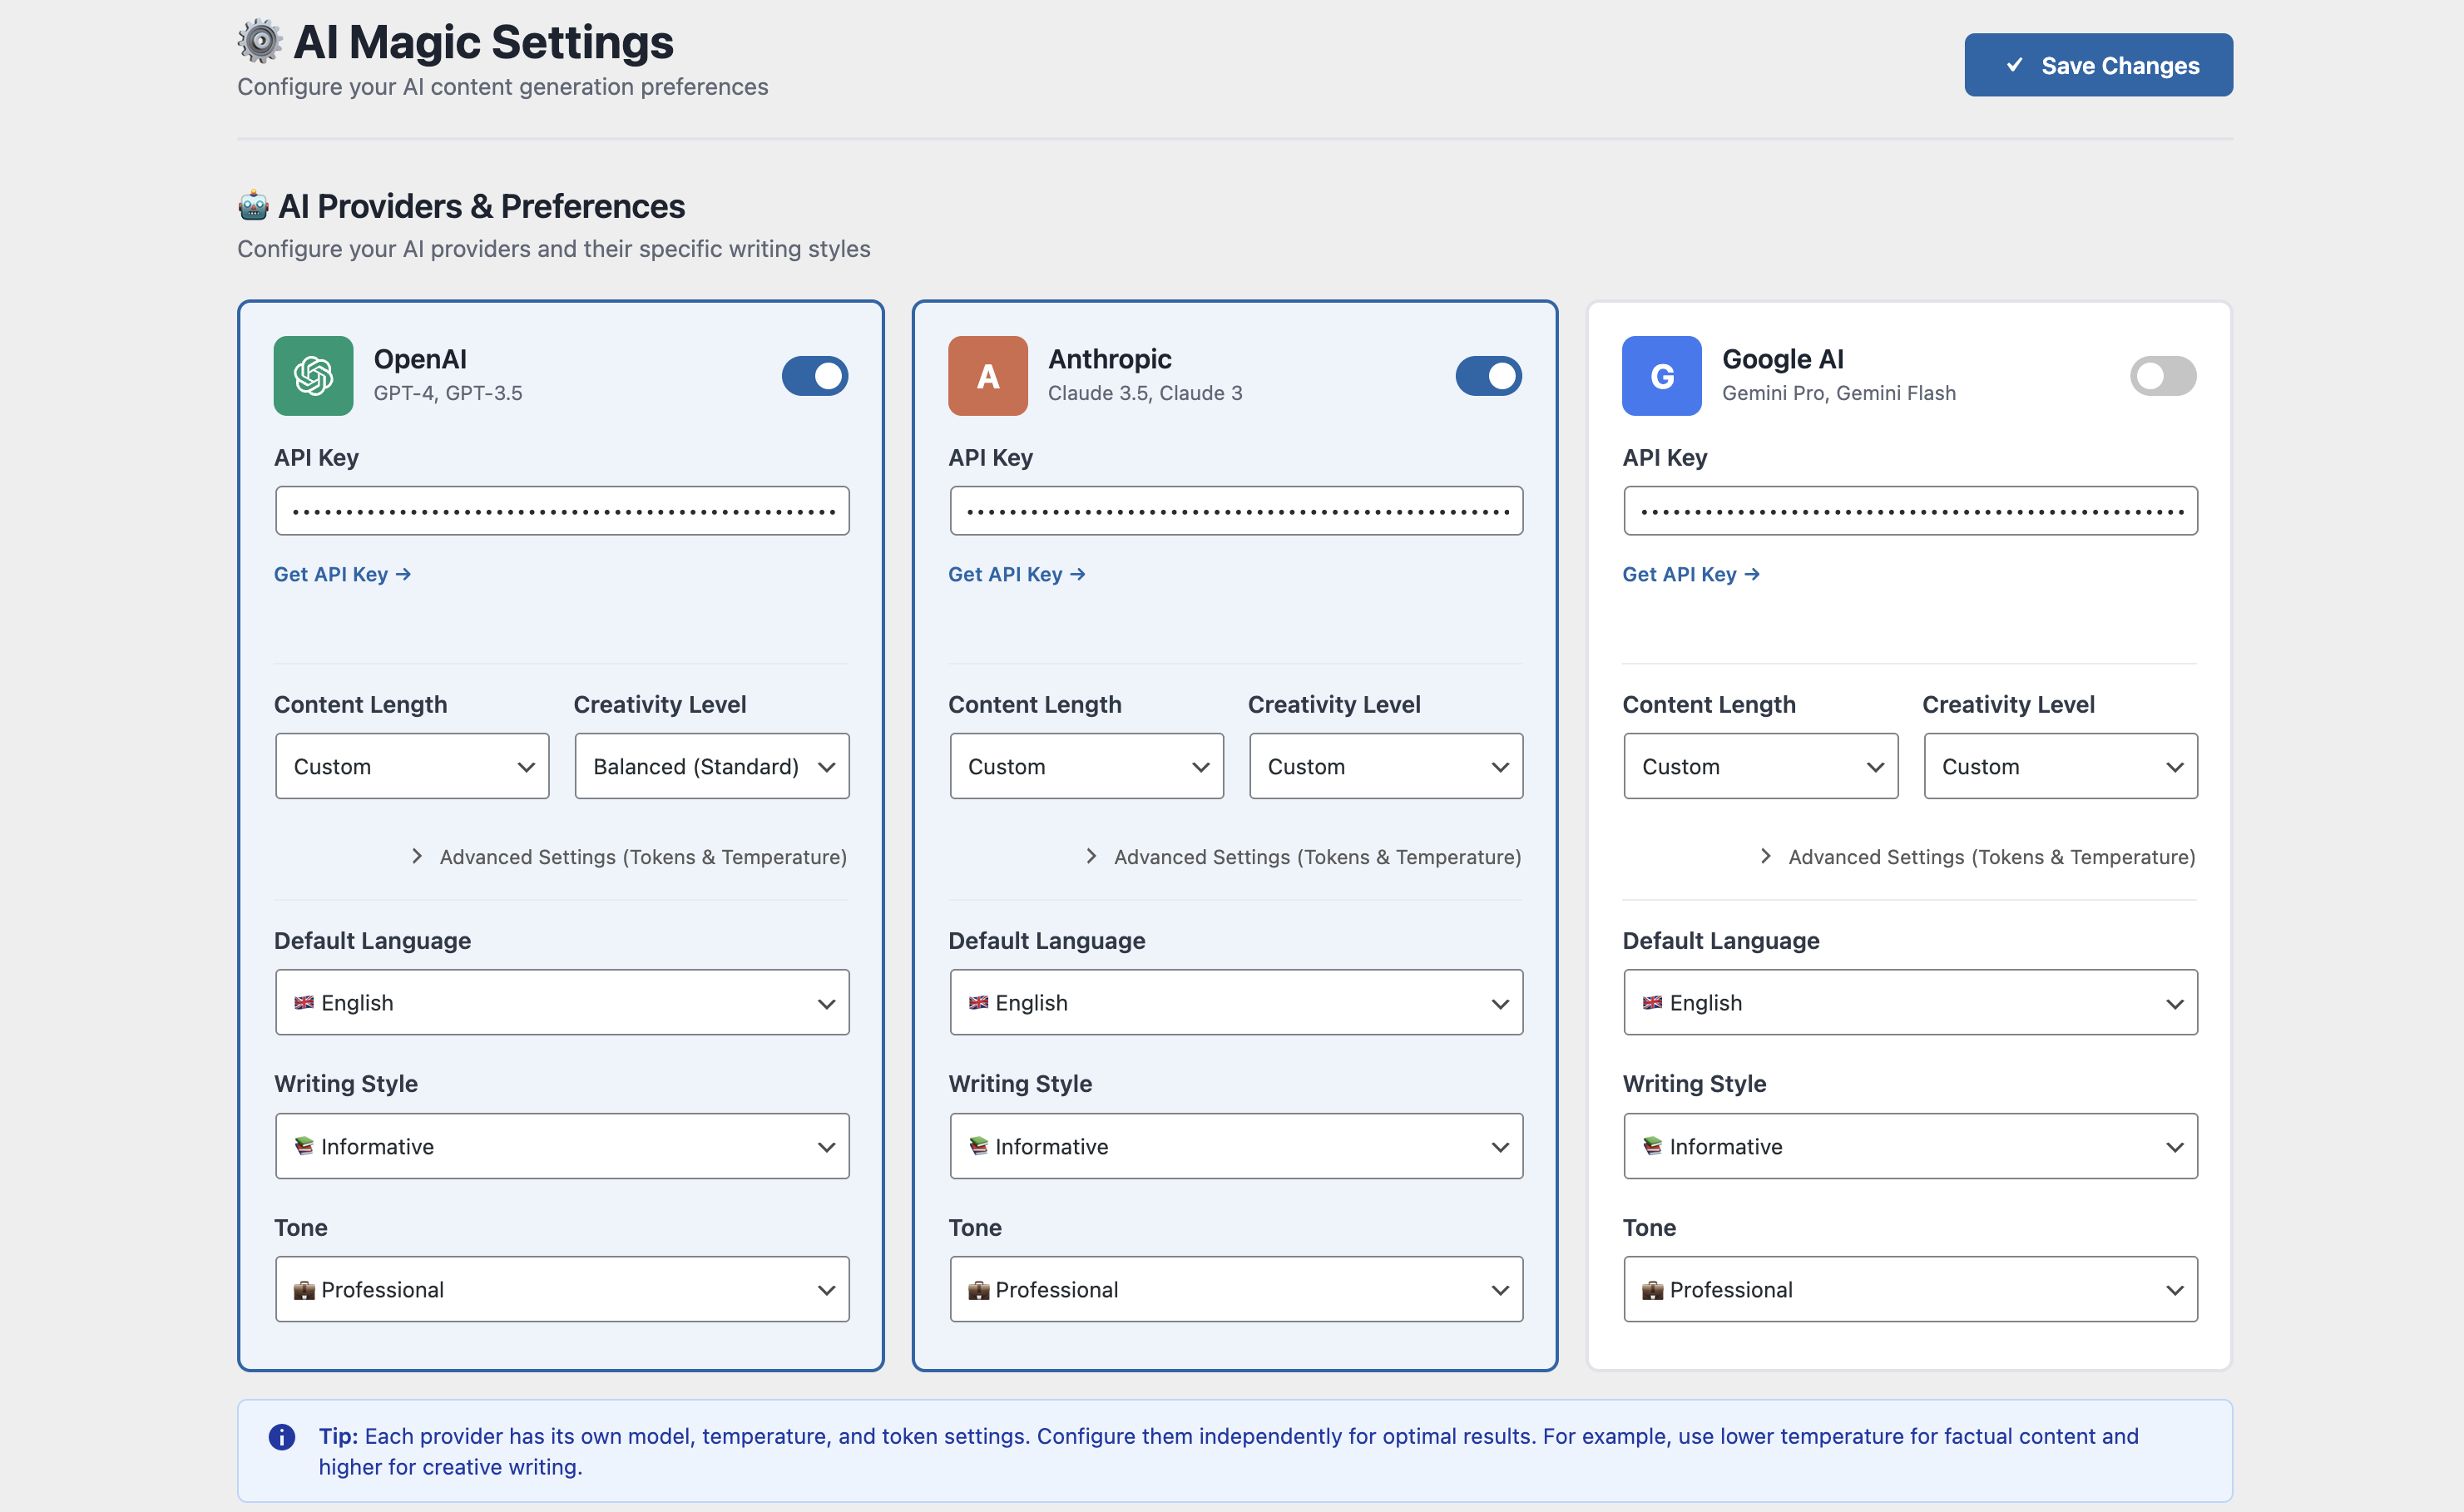This screenshot has height=1512, width=2464.
Task: Click the checkmark icon on Save Changes
Action: click(x=2014, y=65)
